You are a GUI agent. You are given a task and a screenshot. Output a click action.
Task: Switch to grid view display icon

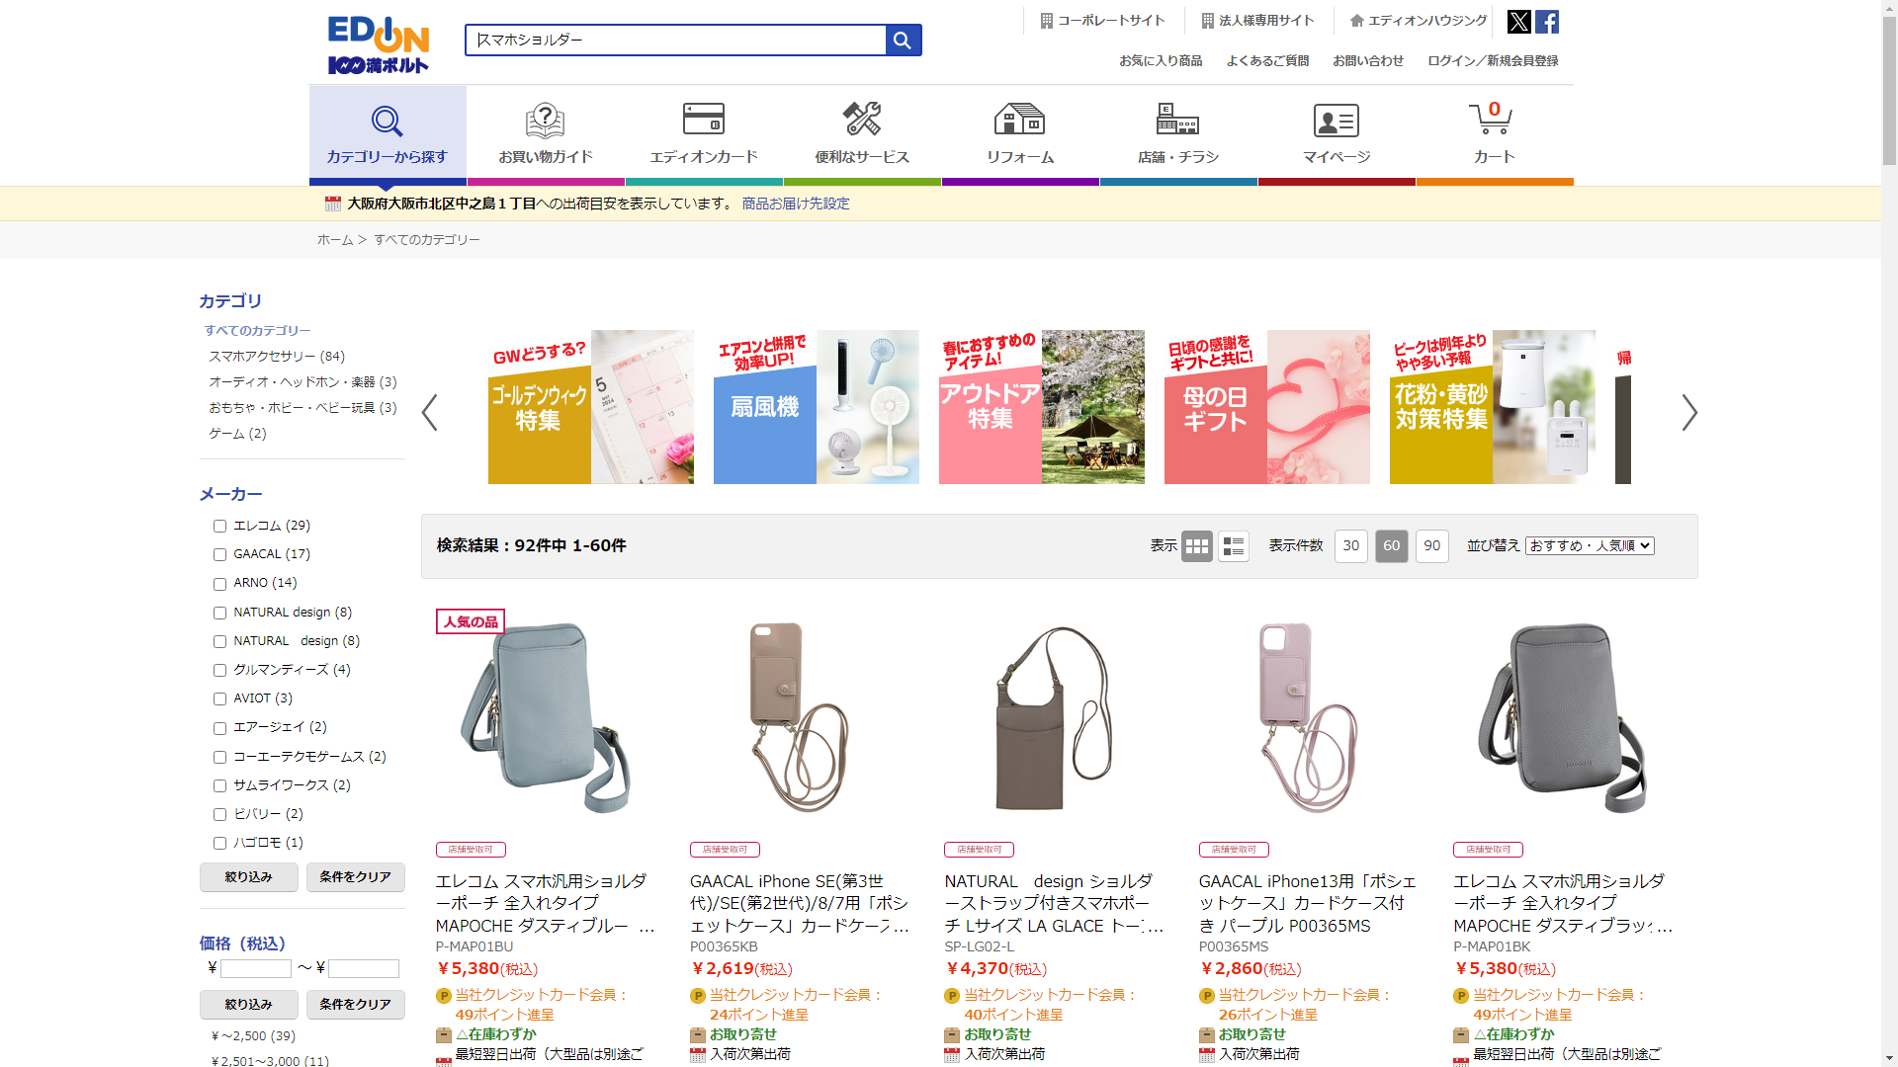click(1196, 546)
